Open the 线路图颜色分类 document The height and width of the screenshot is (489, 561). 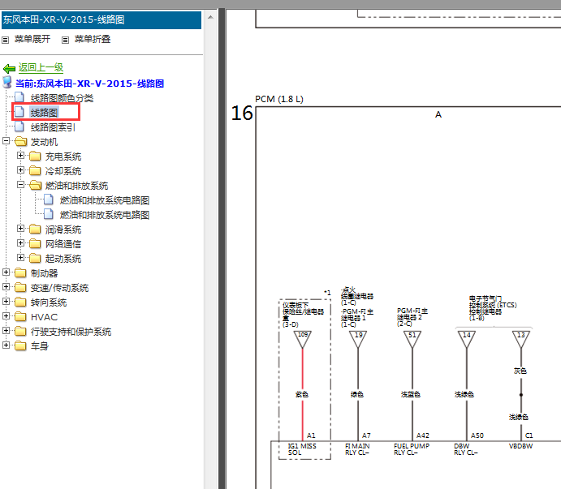point(62,98)
